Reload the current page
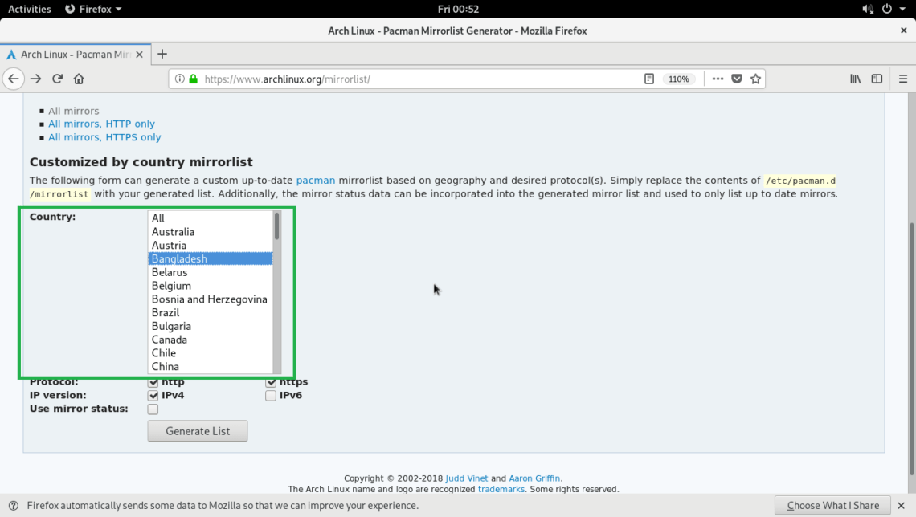 coord(57,79)
